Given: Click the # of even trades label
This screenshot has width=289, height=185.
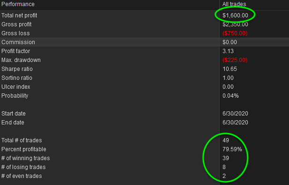Looking at the screenshot, I should coord(22,176).
